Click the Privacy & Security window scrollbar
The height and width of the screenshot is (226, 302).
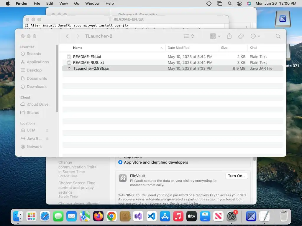coord(254,159)
